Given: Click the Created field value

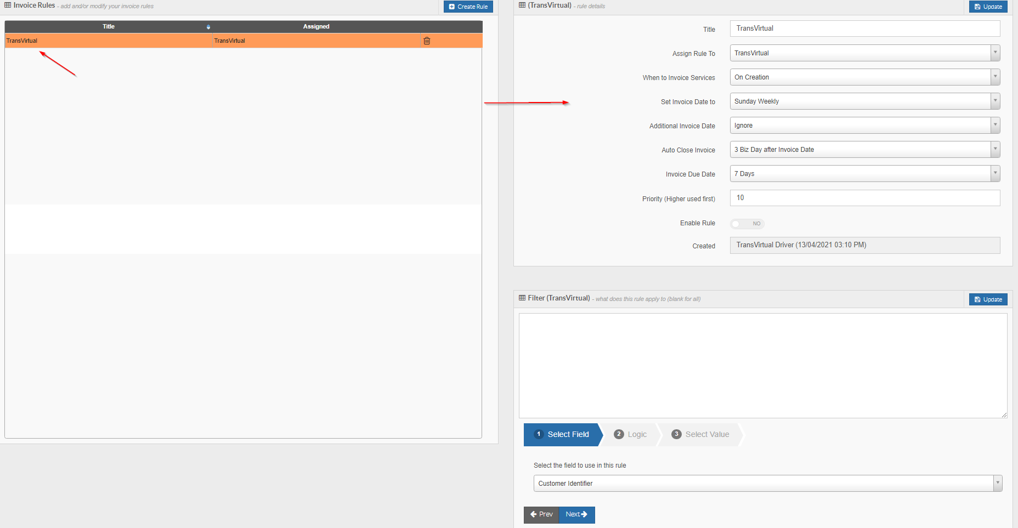Looking at the screenshot, I should [865, 246].
